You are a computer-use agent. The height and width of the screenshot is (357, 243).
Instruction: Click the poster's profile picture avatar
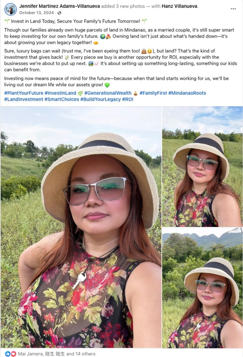pos(10,9)
